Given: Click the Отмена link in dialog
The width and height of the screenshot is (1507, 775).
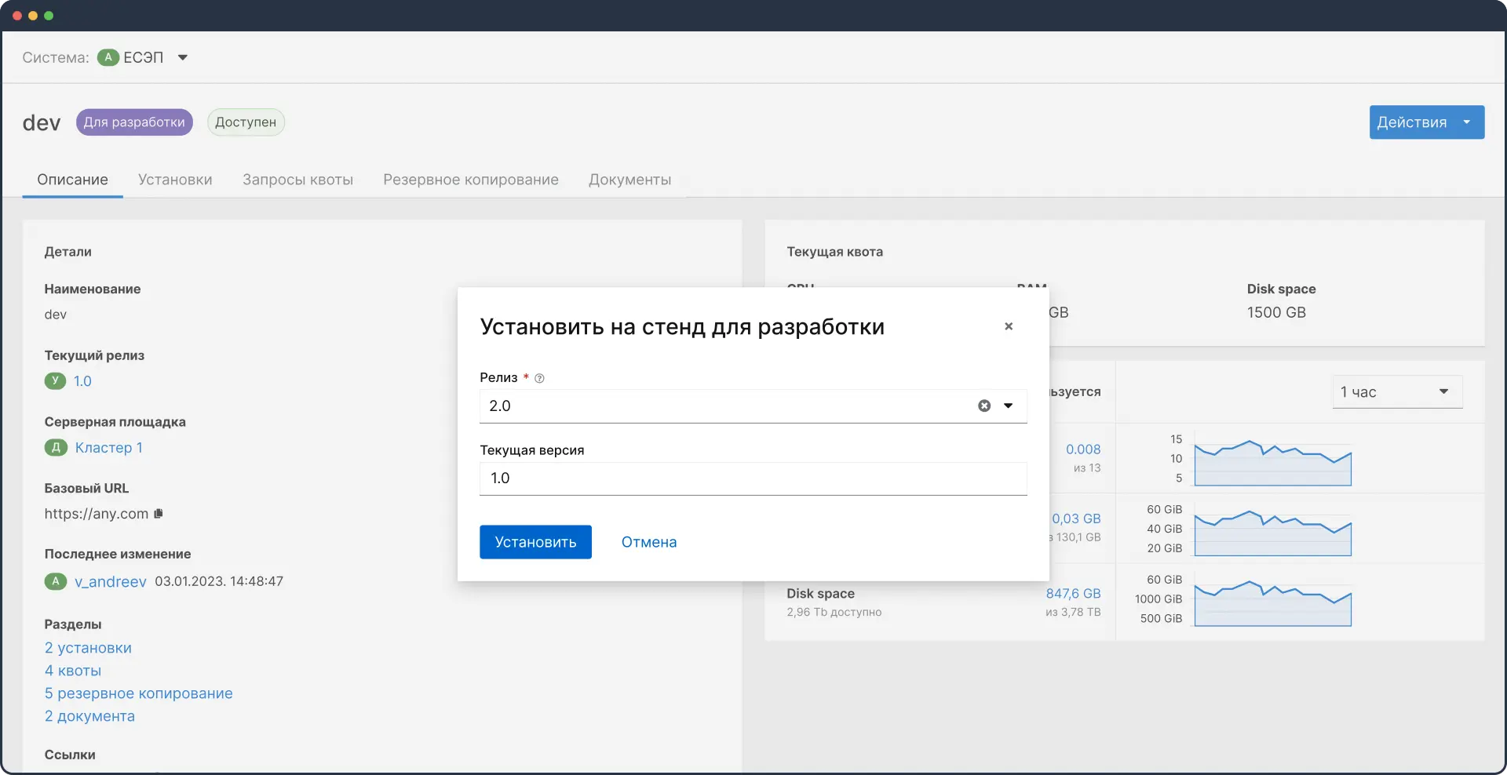Looking at the screenshot, I should 649,542.
